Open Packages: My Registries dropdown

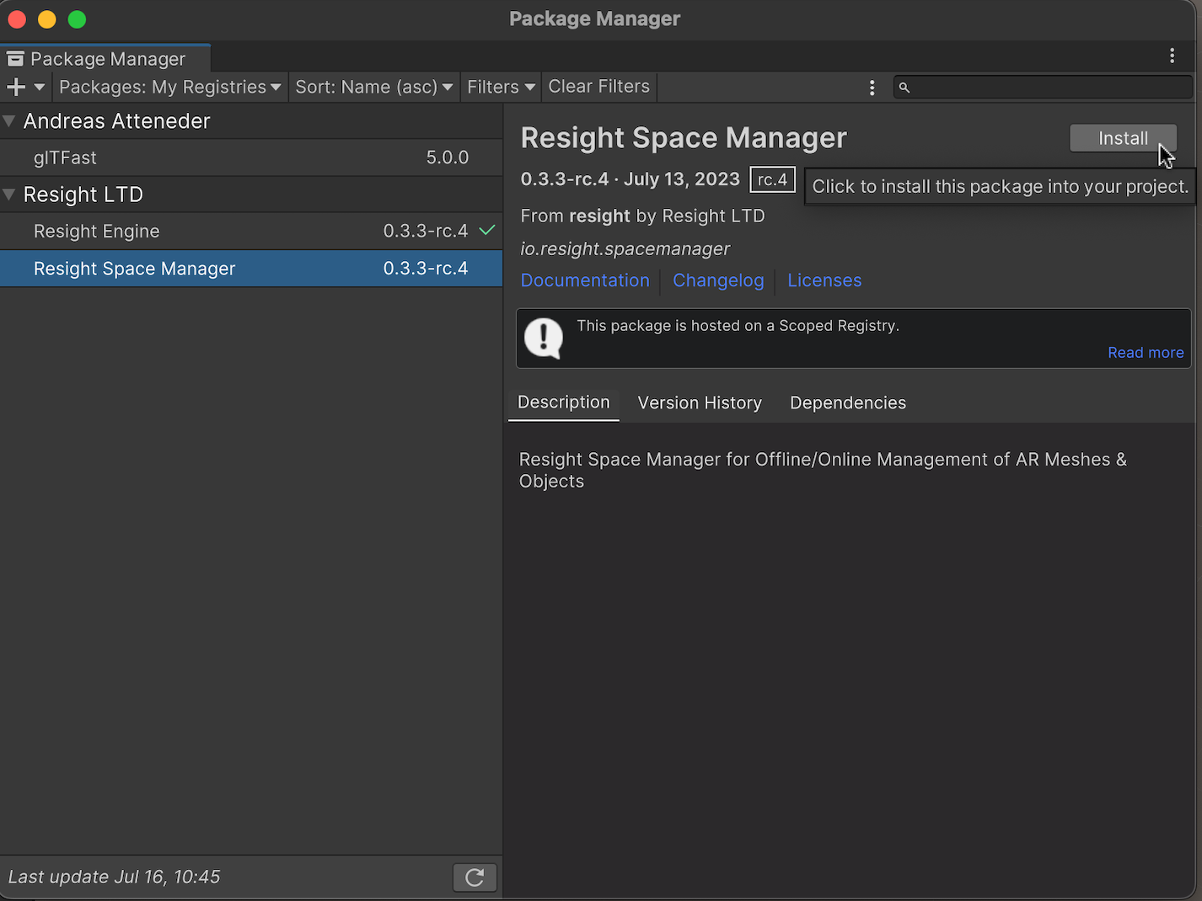coord(170,87)
